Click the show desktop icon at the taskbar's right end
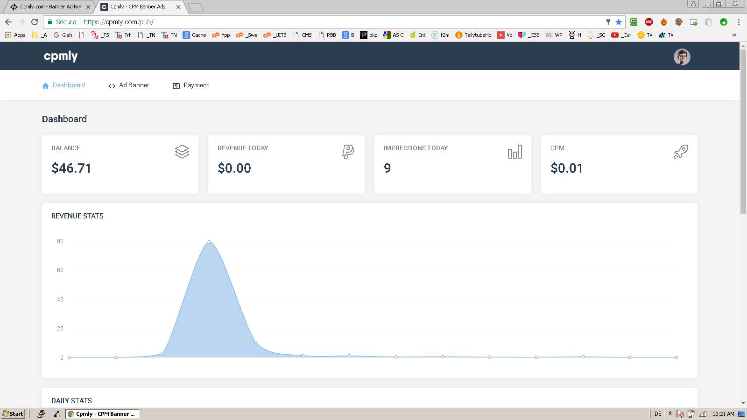747x420 pixels. (741, 414)
